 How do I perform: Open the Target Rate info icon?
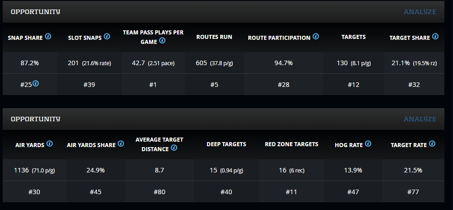tap(432, 144)
